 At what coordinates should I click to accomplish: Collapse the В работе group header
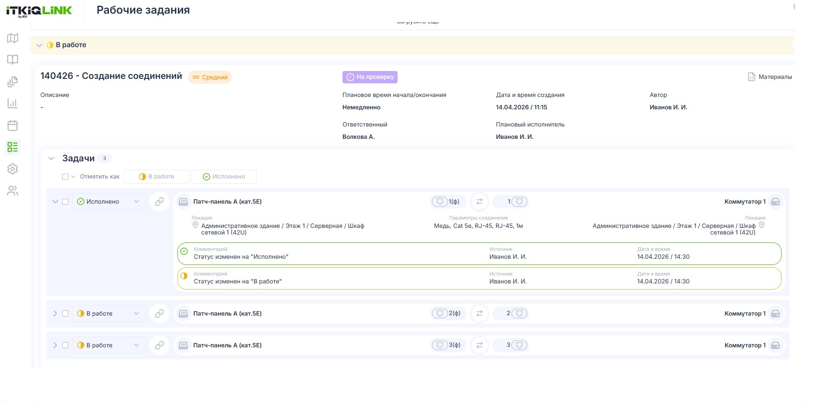tap(39, 45)
